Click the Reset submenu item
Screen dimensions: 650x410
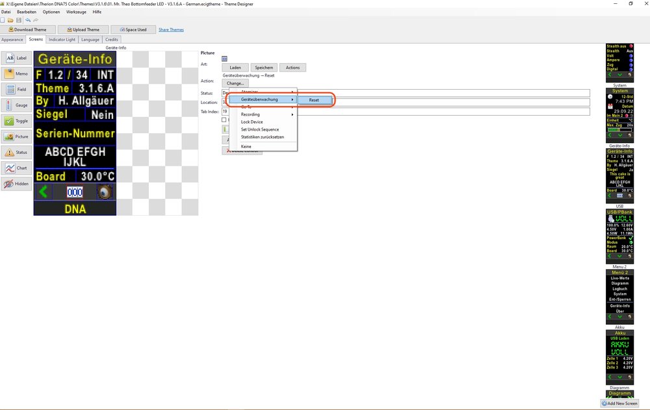[314, 100]
